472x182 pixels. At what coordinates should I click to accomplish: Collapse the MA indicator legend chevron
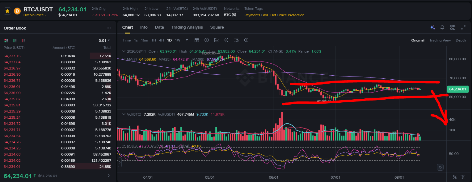point(124,59)
